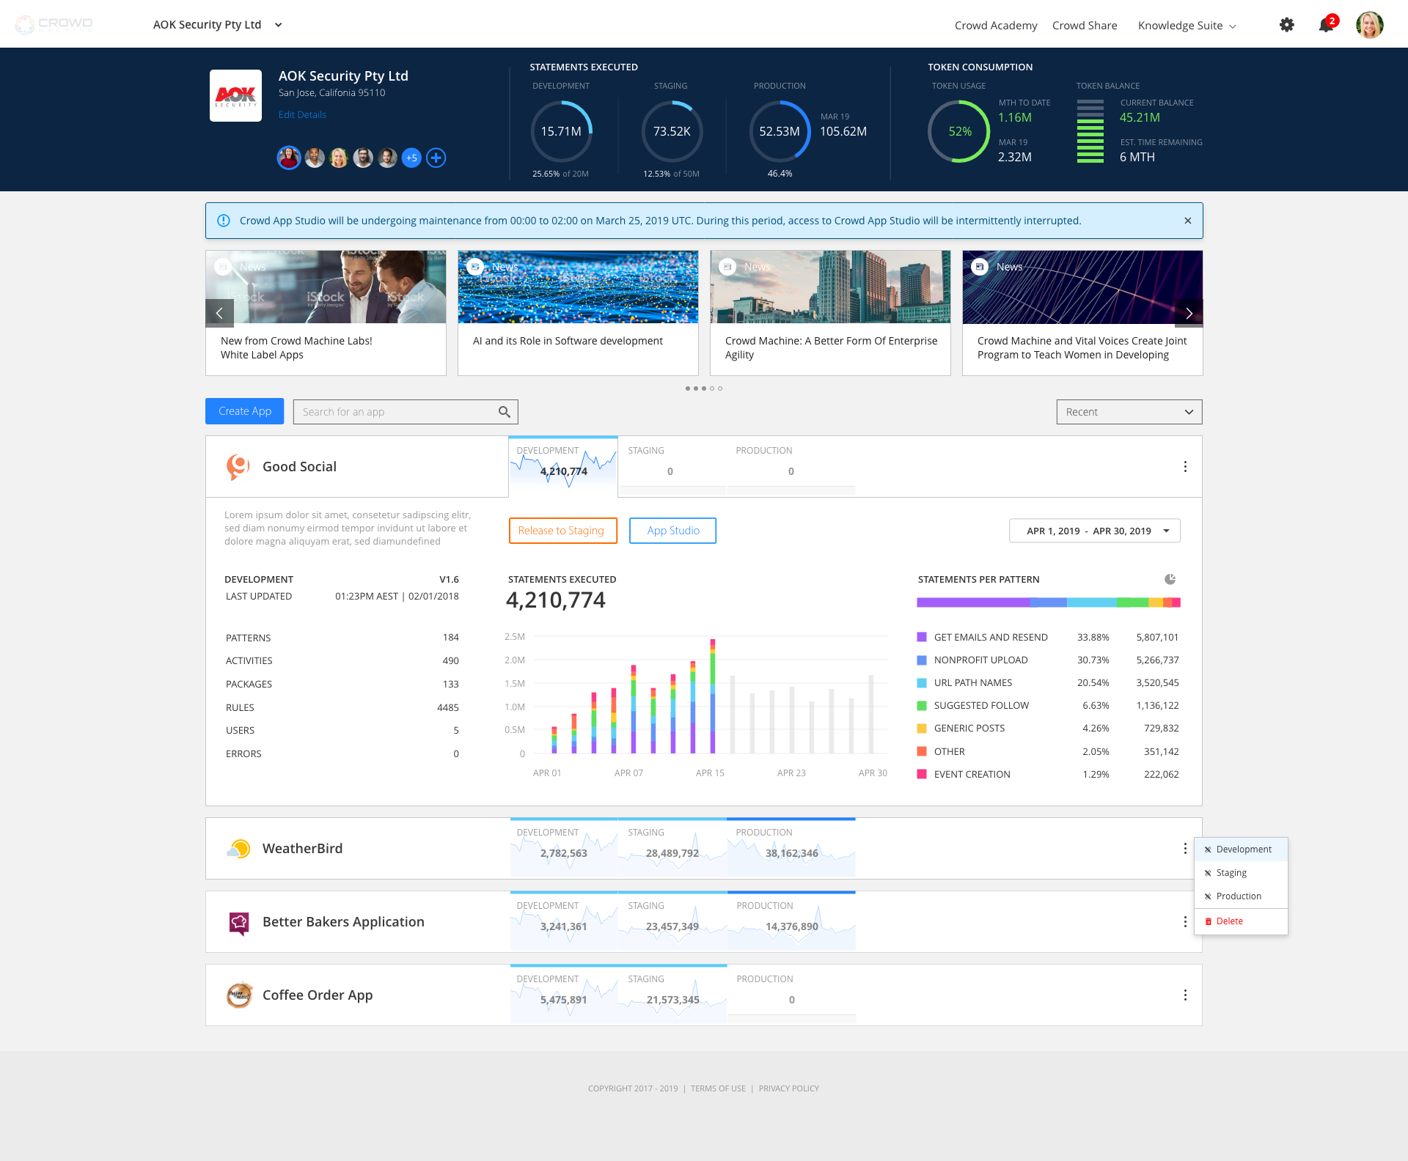Select Coffee Order App Development tab

[x=564, y=995]
